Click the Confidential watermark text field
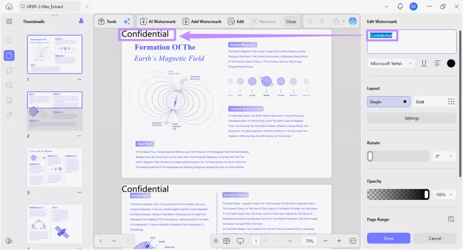Screen dimensions: 463x250 point(411,41)
